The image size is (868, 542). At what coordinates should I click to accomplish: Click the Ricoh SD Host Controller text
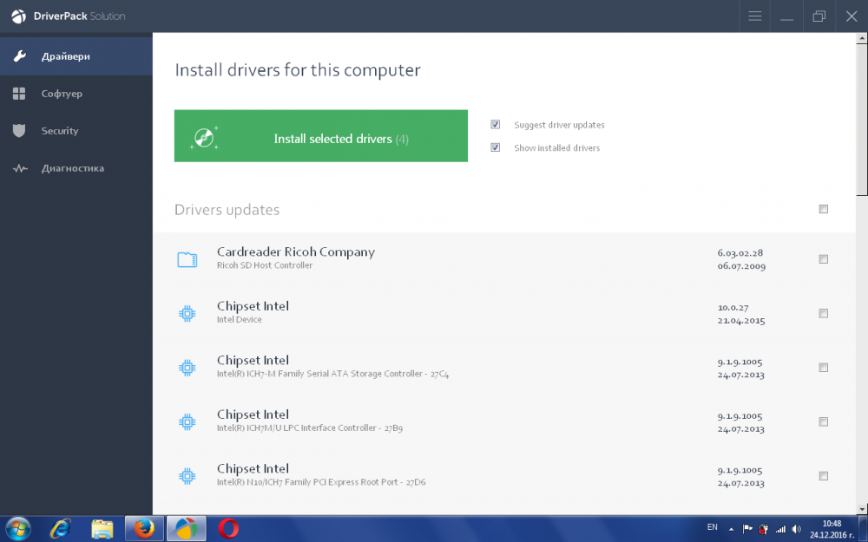pyautogui.click(x=265, y=265)
